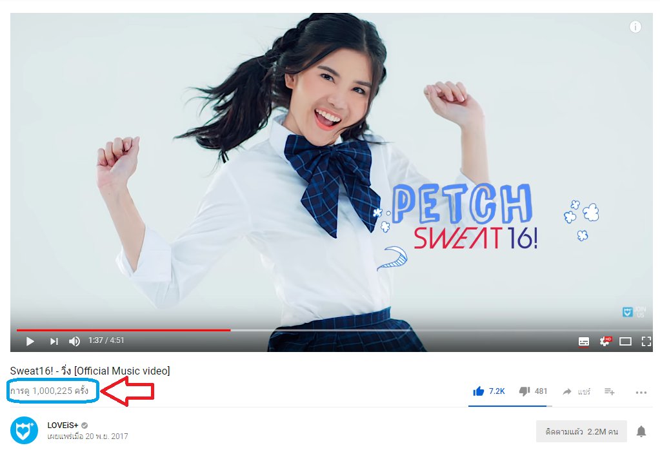Open the video info card icon
This screenshot has height=450, width=660.
(x=635, y=26)
